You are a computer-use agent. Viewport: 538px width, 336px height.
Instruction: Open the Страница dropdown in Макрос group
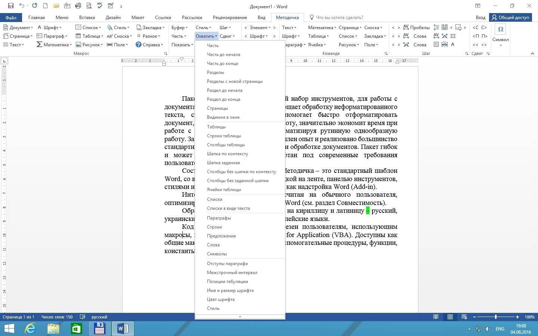click(18, 36)
